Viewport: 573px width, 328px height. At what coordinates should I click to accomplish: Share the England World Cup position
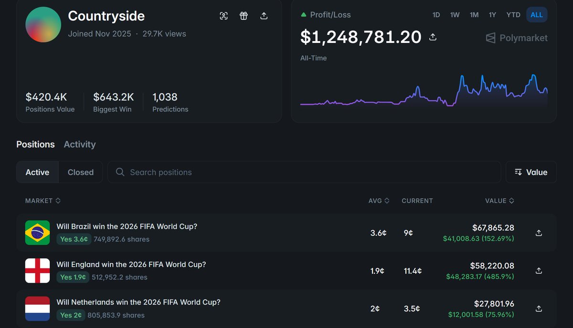click(539, 270)
